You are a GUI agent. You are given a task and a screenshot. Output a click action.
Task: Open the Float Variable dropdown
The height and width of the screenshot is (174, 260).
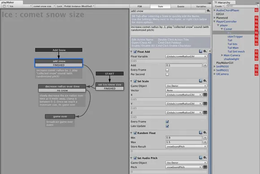point(186,56)
